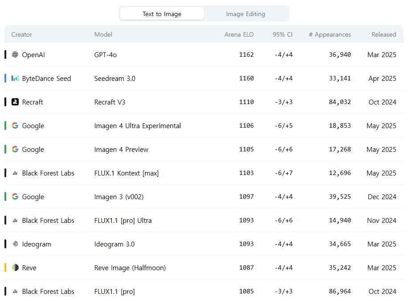Select the FLUX1.1 [pro] model name
Screen dimensions: 409x301
115,291
